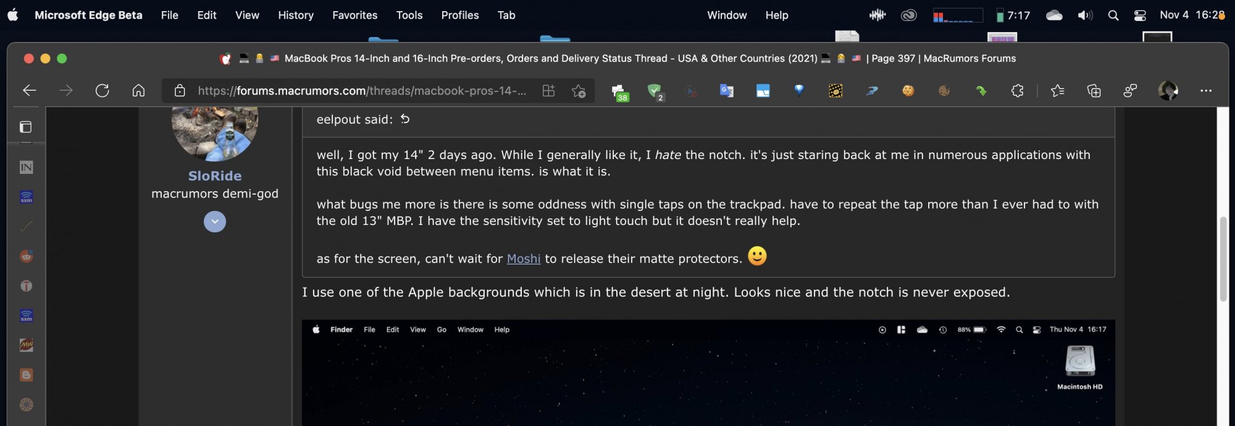The image size is (1235, 426).
Task: Open battery status showing 7:17
Action: click(1013, 15)
